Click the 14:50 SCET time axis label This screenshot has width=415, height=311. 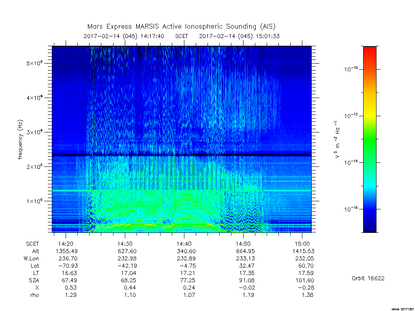tap(243, 244)
